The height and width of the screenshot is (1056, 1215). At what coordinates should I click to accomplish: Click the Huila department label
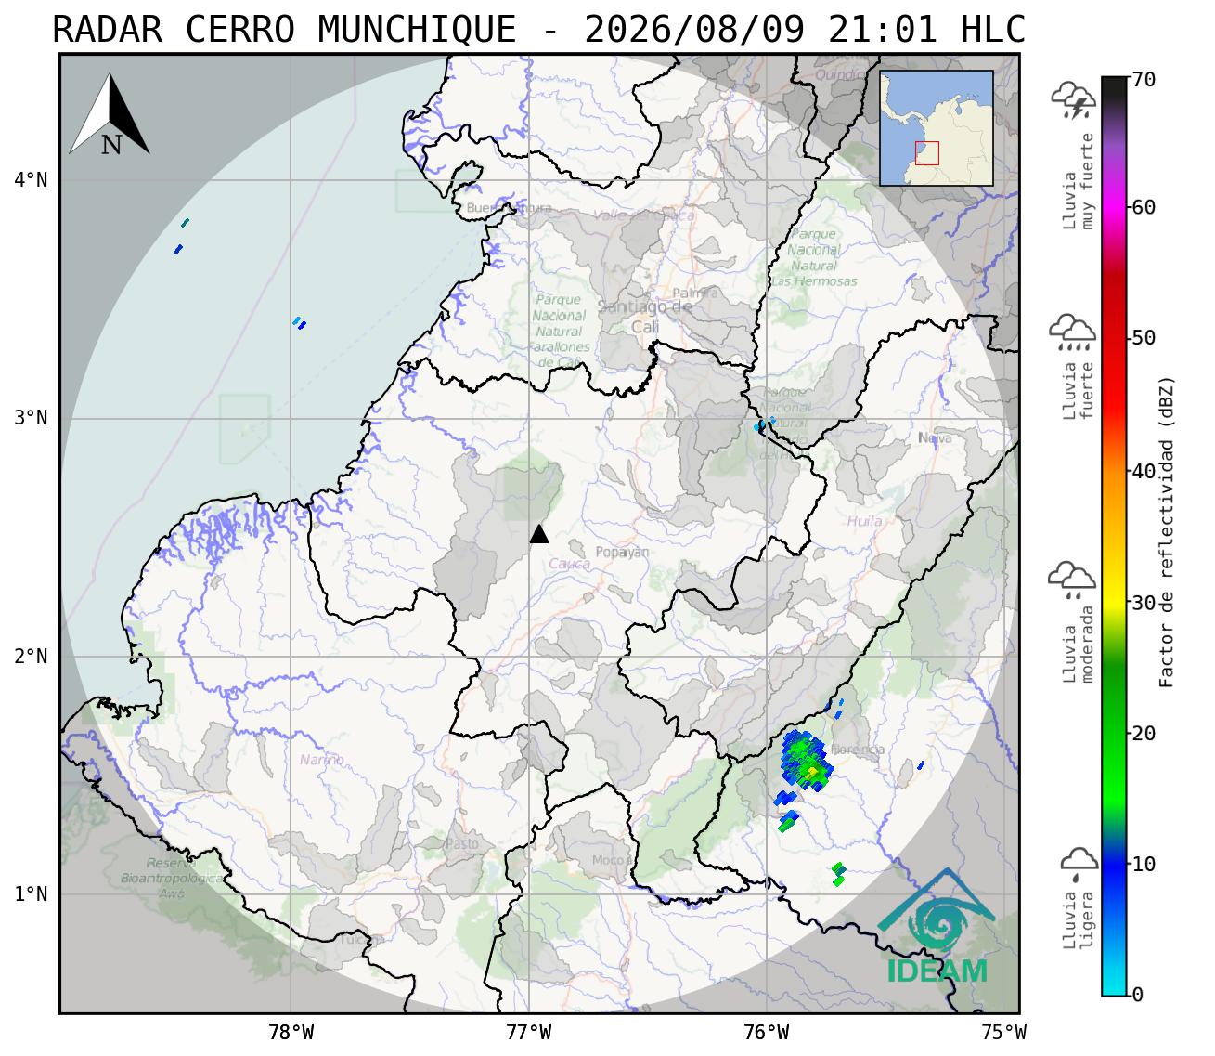[864, 521]
